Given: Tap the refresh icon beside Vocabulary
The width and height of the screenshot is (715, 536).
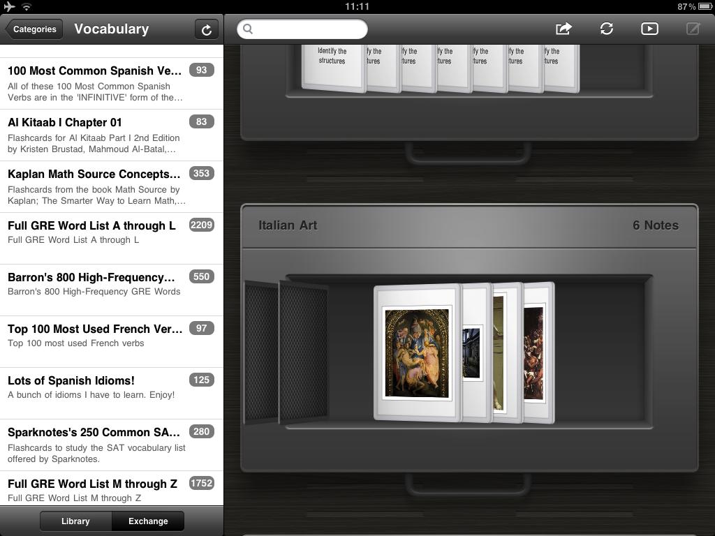Looking at the screenshot, I should (x=207, y=29).
